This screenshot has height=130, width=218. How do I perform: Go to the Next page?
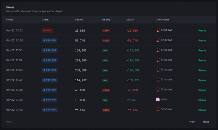point(206,122)
